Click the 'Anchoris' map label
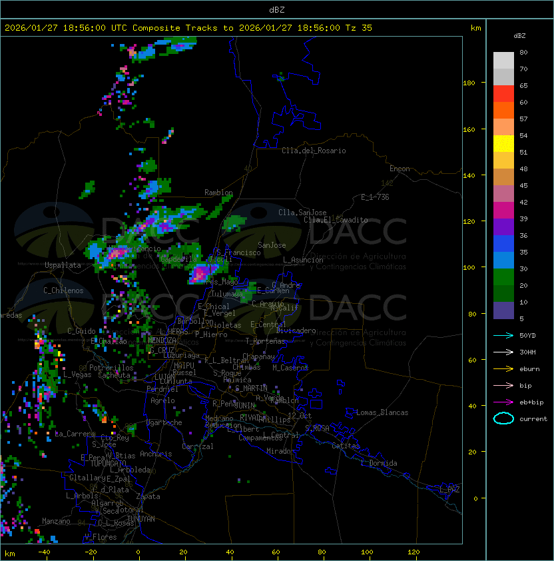554x561 pixels. point(156,454)
